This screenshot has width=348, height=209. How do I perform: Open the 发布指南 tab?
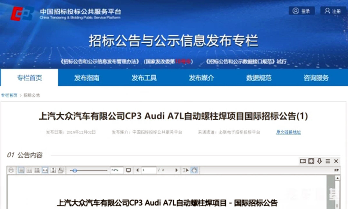[x=87, y=78]
